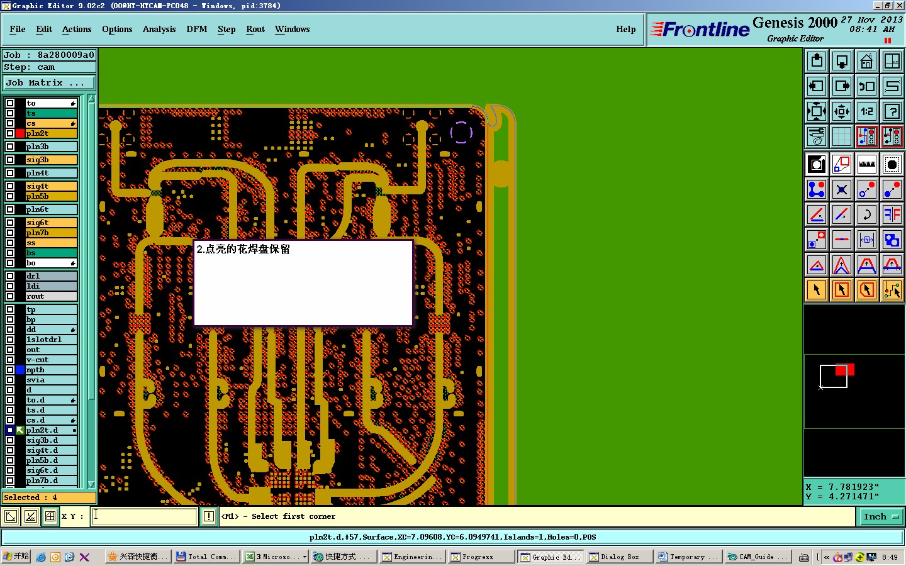Screen dimensions: 906x566
Task: Click layer list scroll up arrow
Action: pos(91,99)
